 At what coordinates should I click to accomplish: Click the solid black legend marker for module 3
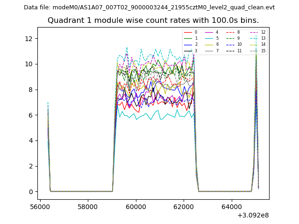188,50
